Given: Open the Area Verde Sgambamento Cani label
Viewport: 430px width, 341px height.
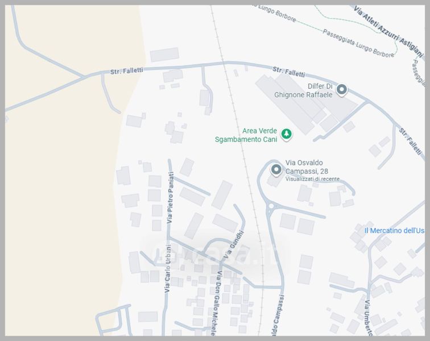Looking at the screenshot, I should coord(246,135).
